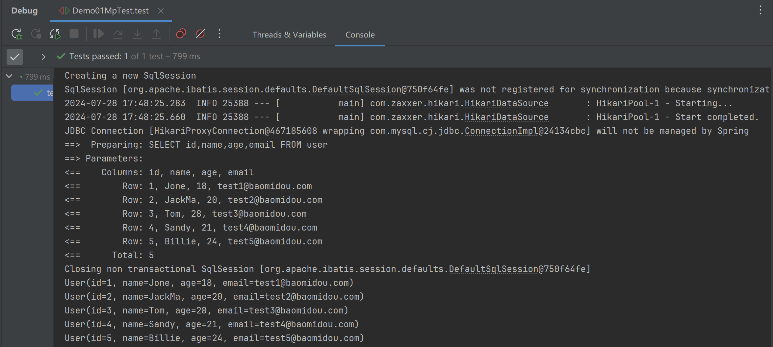
Task: Click Row: 5, Billie, 24 line
Action: (193, 241)
